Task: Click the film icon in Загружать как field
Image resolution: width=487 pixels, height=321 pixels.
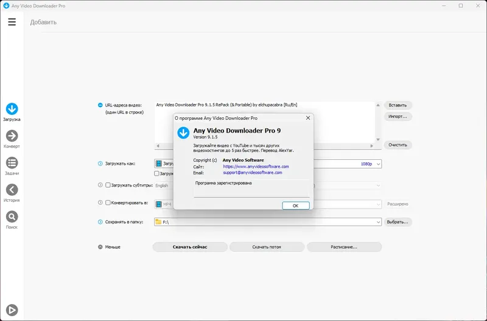Action: tap(159, 164)
